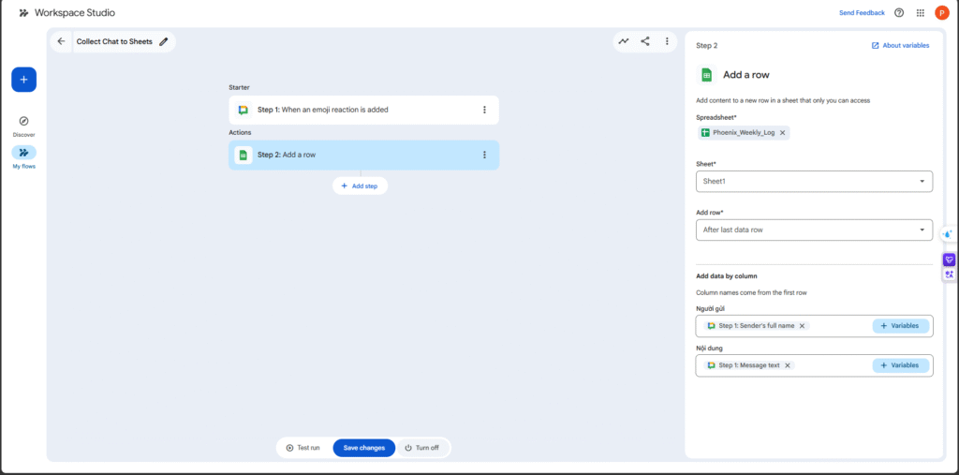The height and width of the screenshot is (475, 959).
Task: Remove the Sender's full name variable
Action: (x=803, y=326)
